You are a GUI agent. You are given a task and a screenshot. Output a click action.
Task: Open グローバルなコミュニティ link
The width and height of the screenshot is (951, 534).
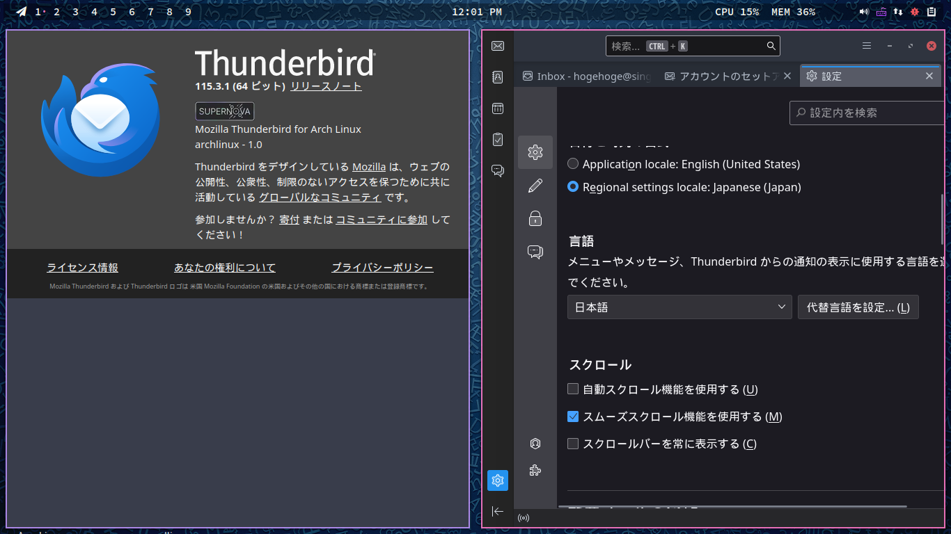(x=320, y=197)
